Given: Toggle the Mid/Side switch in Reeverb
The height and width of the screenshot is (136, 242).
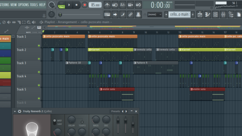Looking at the screenshot, I should pos(55,122).
